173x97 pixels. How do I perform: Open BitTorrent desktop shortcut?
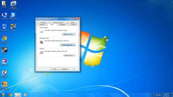[x=4, y=62]
